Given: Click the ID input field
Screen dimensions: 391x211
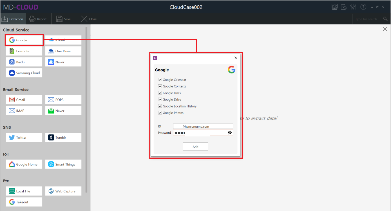Looking at the screenshot, I should coord(203,126).
